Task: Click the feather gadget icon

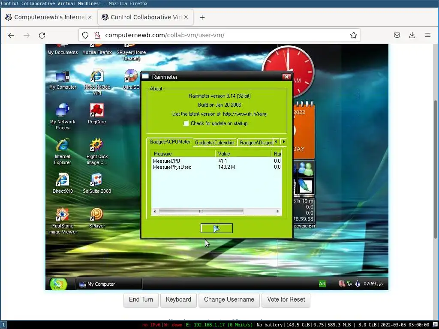Action: point(305,186)
